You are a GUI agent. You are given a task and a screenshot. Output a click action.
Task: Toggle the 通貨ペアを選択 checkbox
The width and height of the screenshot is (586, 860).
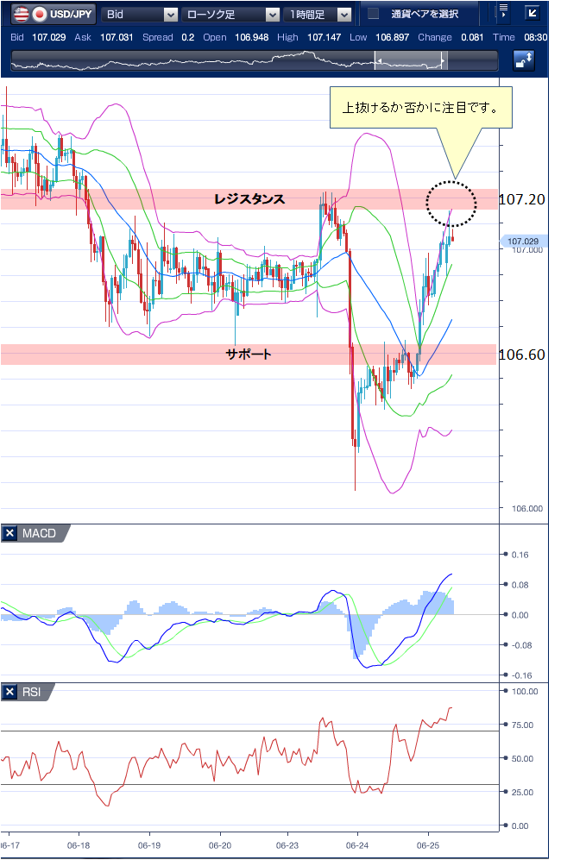(374, 14)
